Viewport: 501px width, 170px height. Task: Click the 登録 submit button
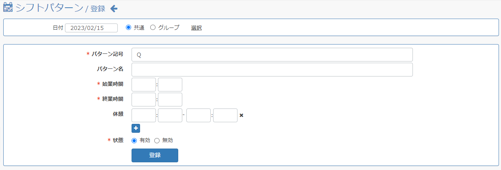click(x=155, y=155)
